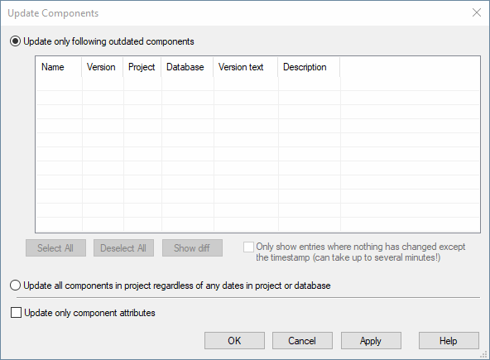Click the OK button
The width and height of the screenshot is (490, 360).
[234, 341]
